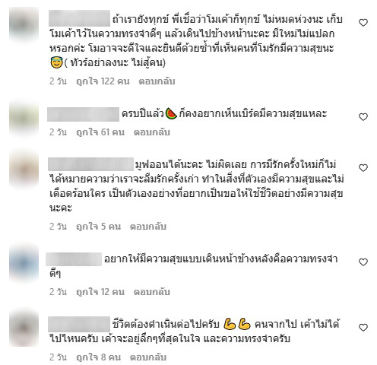Click ตอบกลับ beside ถูกใจ 5 คน
Viewport: 377px width, 365px height.
click(148, 227)
